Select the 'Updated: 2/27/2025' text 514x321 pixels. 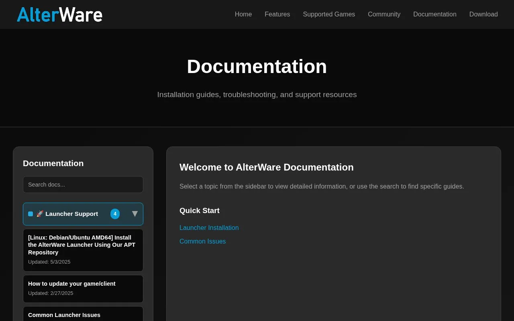point(51,293)
